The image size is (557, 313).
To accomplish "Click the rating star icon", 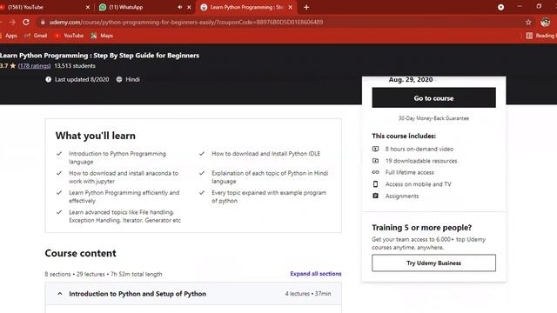I will click(13, 66).
